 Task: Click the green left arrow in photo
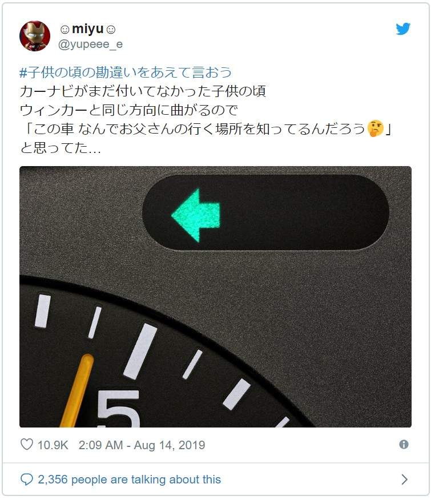click(x=196, y=215)
